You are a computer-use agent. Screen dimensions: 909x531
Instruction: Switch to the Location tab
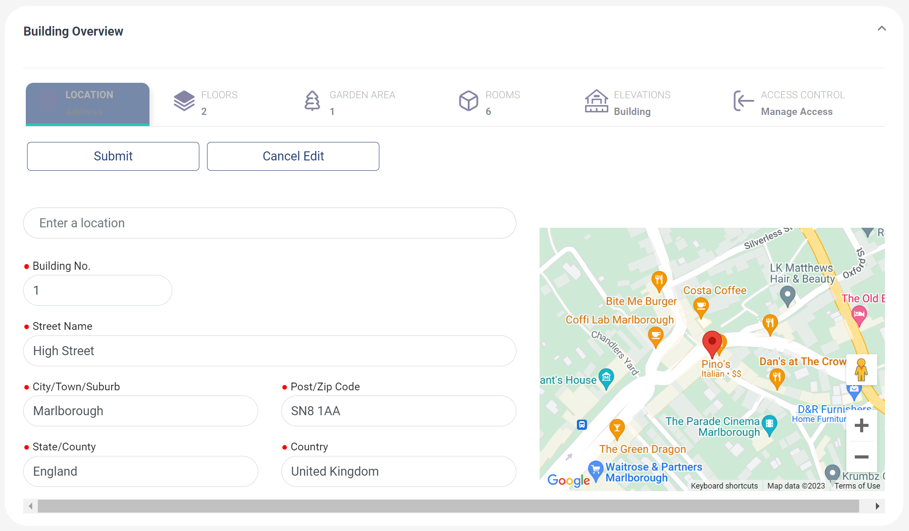[88, 103]
